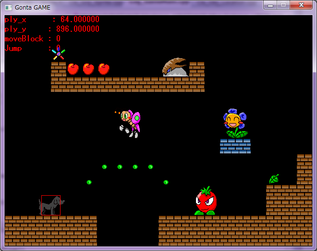This screenshot has width=317, height=251.
Task: Click the colorful spinning pinwheel star
Action: point(59,54)
